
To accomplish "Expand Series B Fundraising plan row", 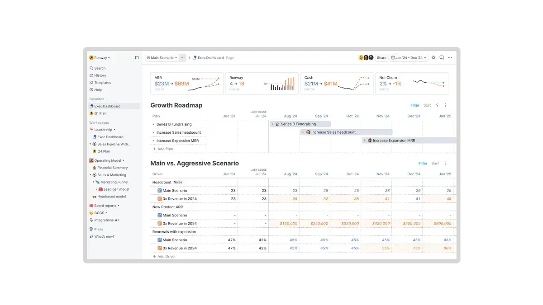I will [x=153, y=124].
